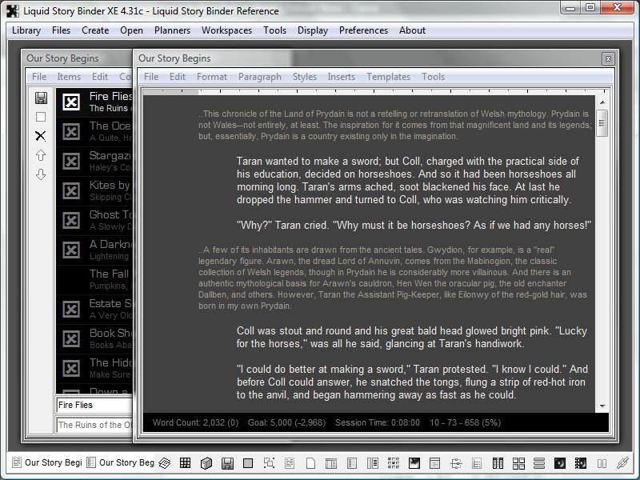This screenshot has height=480, width=640.
Task: Click the empty square icon in left sidebar
Action: pyautogui.click(x=41, y=117)
